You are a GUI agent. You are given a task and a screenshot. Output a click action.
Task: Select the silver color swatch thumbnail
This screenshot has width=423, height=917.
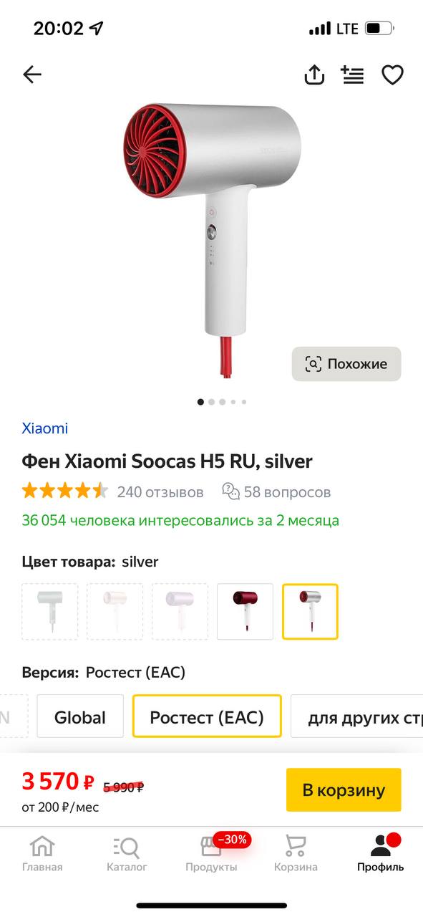click(x=310, y=612)
